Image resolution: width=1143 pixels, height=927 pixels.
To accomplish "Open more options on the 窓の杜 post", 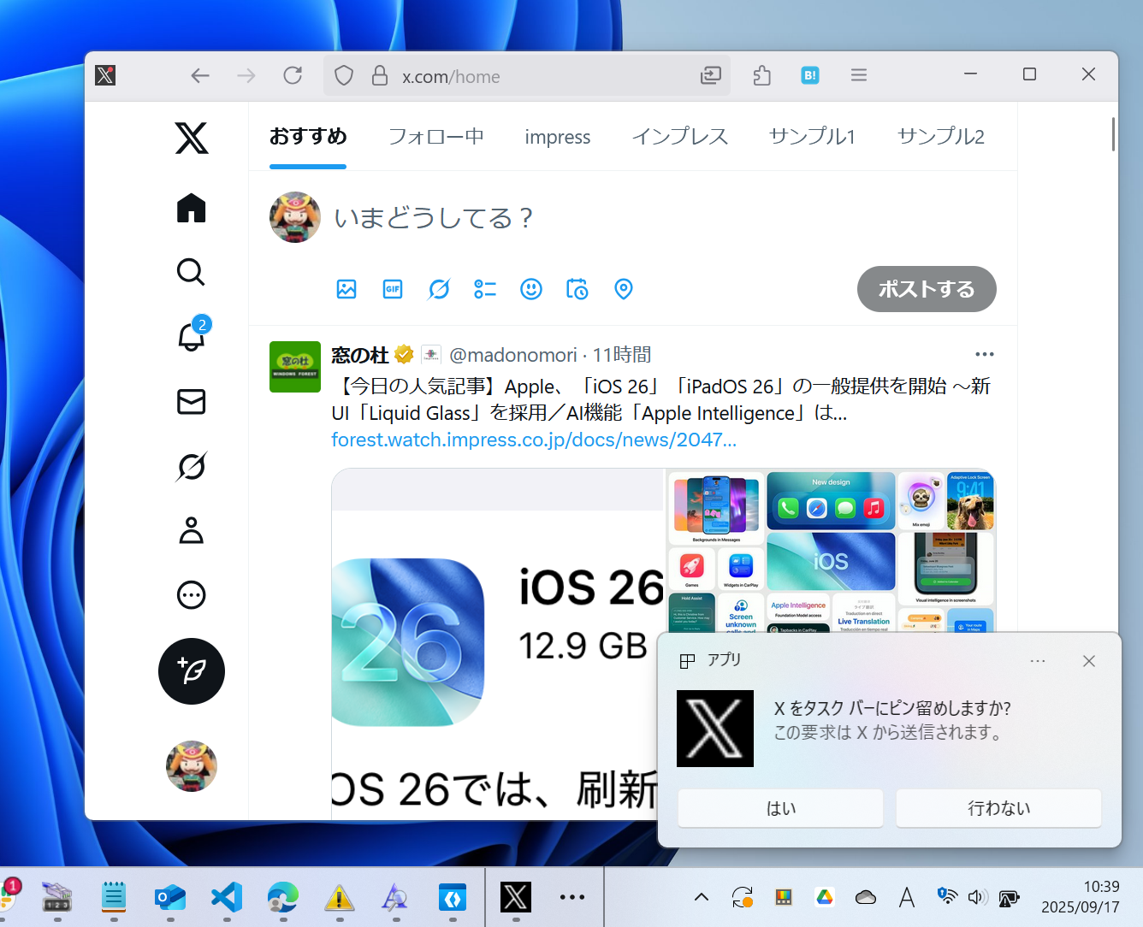I will pyautogui.click(x=984, y=354).
